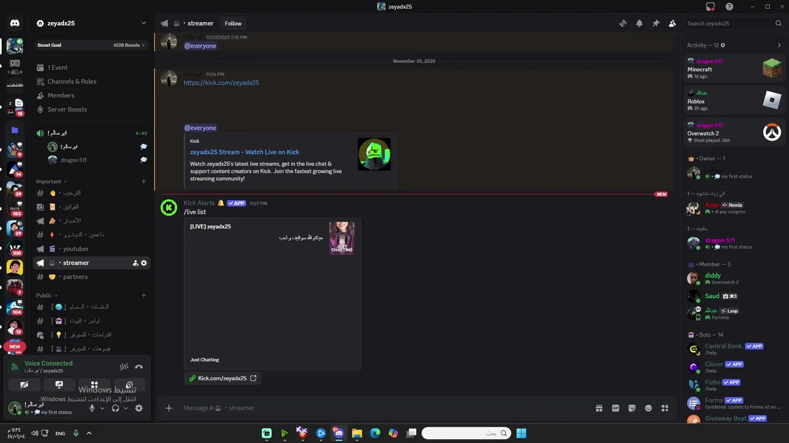
Task: Turn on camera in voice panel
Action: tap(24, 385)
